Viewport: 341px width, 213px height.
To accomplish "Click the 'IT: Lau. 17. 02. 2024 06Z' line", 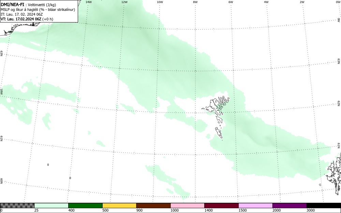I will pyautogui.click(x=22, y=14).
